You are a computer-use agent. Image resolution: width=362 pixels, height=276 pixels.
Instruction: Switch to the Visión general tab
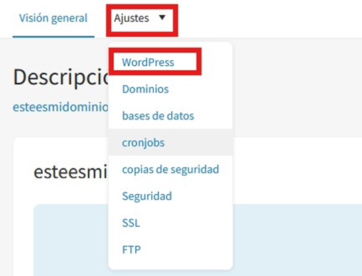click(54, 18)
